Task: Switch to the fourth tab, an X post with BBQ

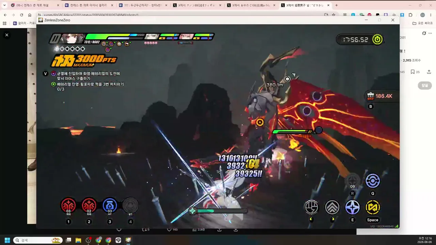Action: click(197, 5)
